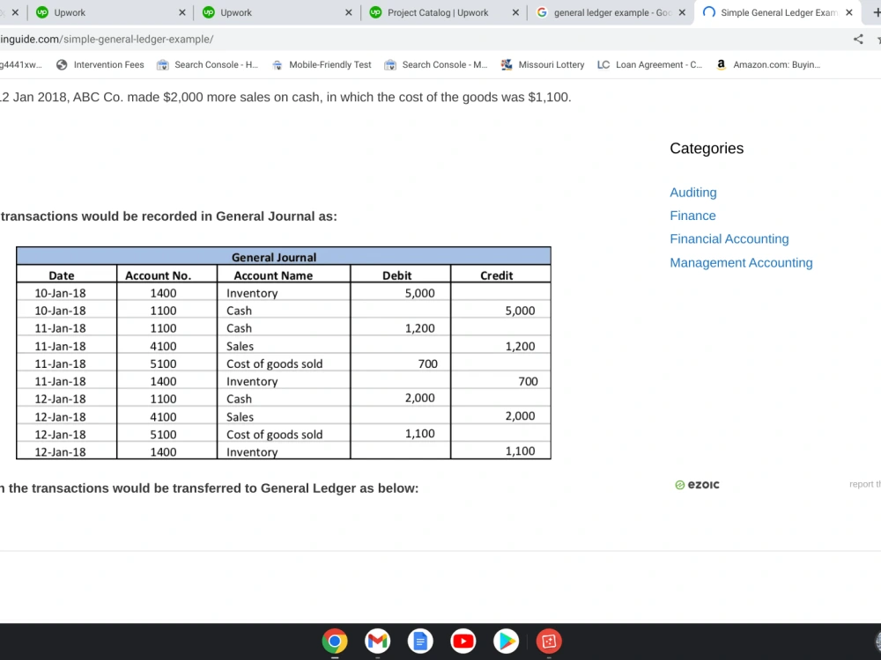Close the second Upwork tab
The width and height of the screenshot is (881, 660).
point(348,12)
